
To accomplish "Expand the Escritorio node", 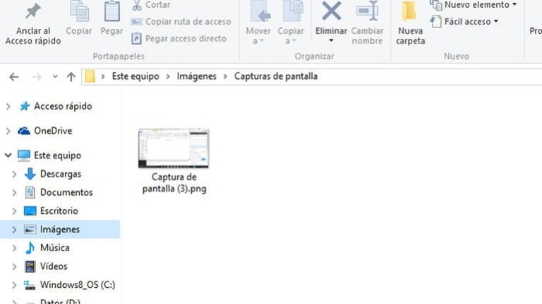I will pos(14,211).
